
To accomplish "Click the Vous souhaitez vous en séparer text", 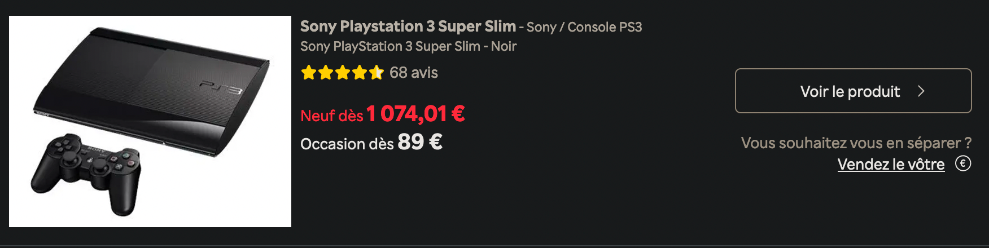I will click(856, 143).
